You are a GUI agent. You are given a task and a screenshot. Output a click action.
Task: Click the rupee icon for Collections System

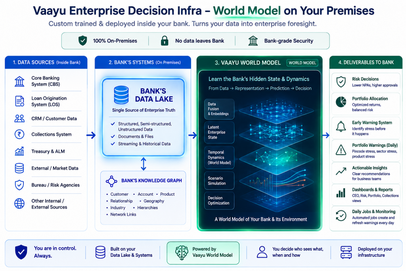[19, 134]
